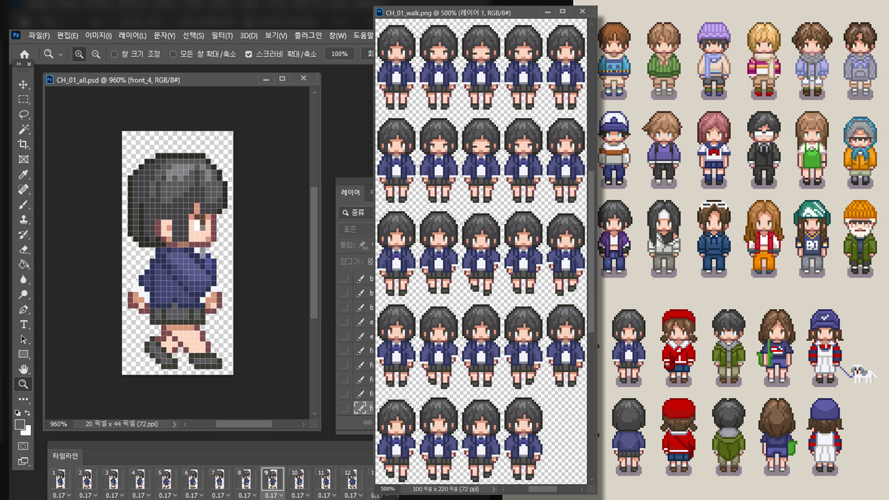Select the Eraser tool
Viewport: 889px width, 500px height.
pyautogui.click(x=24, y=249)
